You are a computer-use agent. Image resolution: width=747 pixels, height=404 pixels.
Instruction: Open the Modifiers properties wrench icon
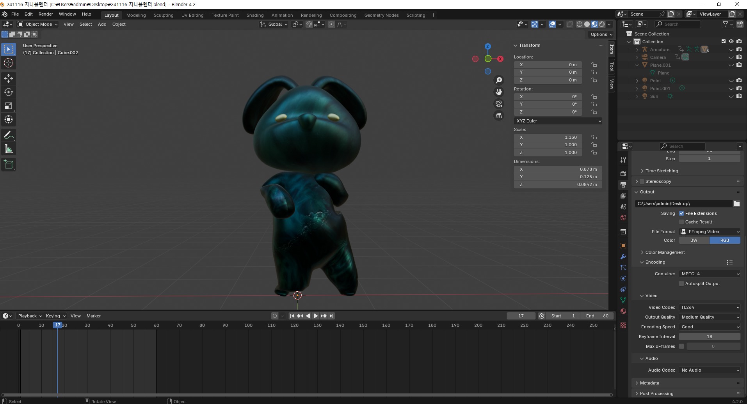tap(623, 257)
